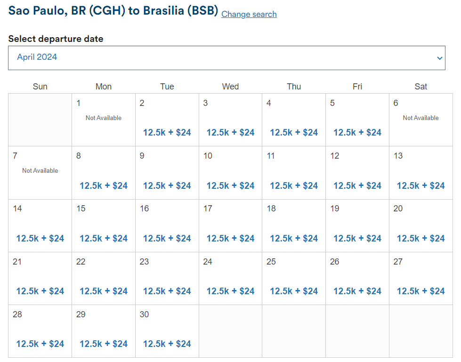The image size is (461, 362).
Task: Choose the fare for April 9
Action: tap(167, 185)
